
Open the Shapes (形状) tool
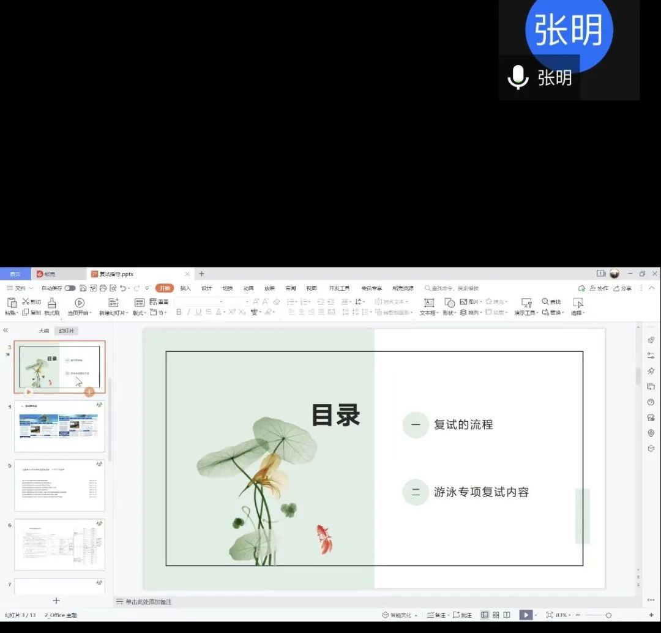pos(450,302)
